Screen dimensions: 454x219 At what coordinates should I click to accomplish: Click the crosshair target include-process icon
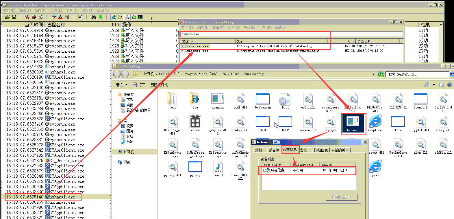(x=67, y=17)
